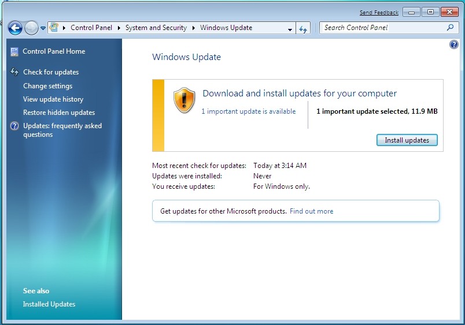
Task: Expand the arrow after System and Security
Action: (x=194, y=28)
